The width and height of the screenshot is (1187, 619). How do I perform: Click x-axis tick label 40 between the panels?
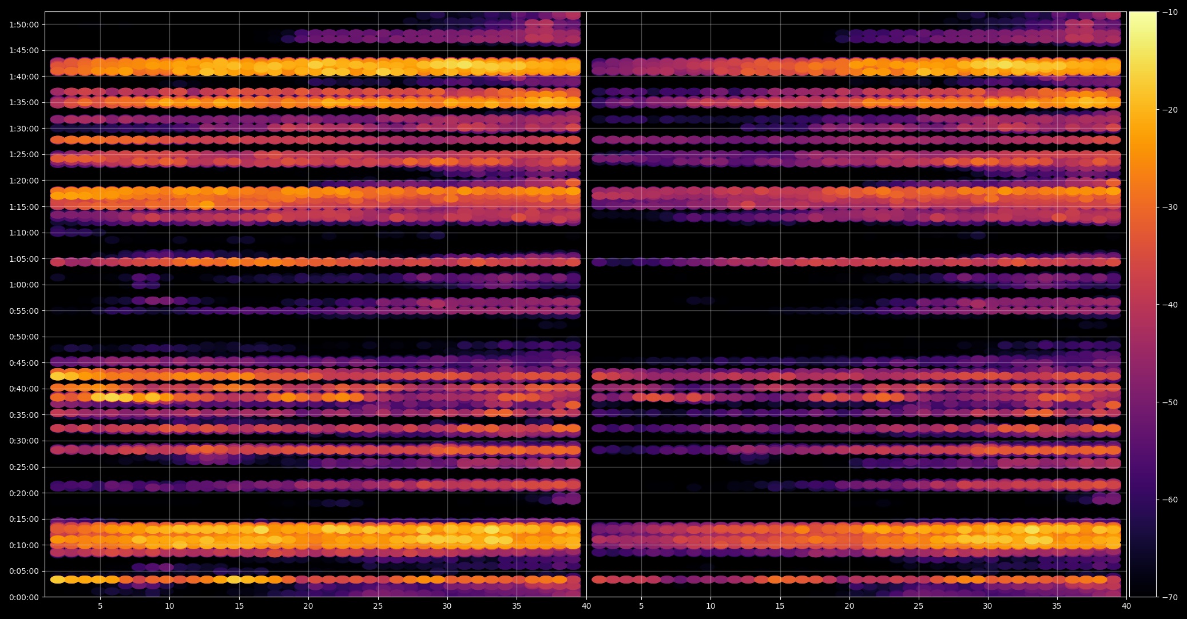586,606
